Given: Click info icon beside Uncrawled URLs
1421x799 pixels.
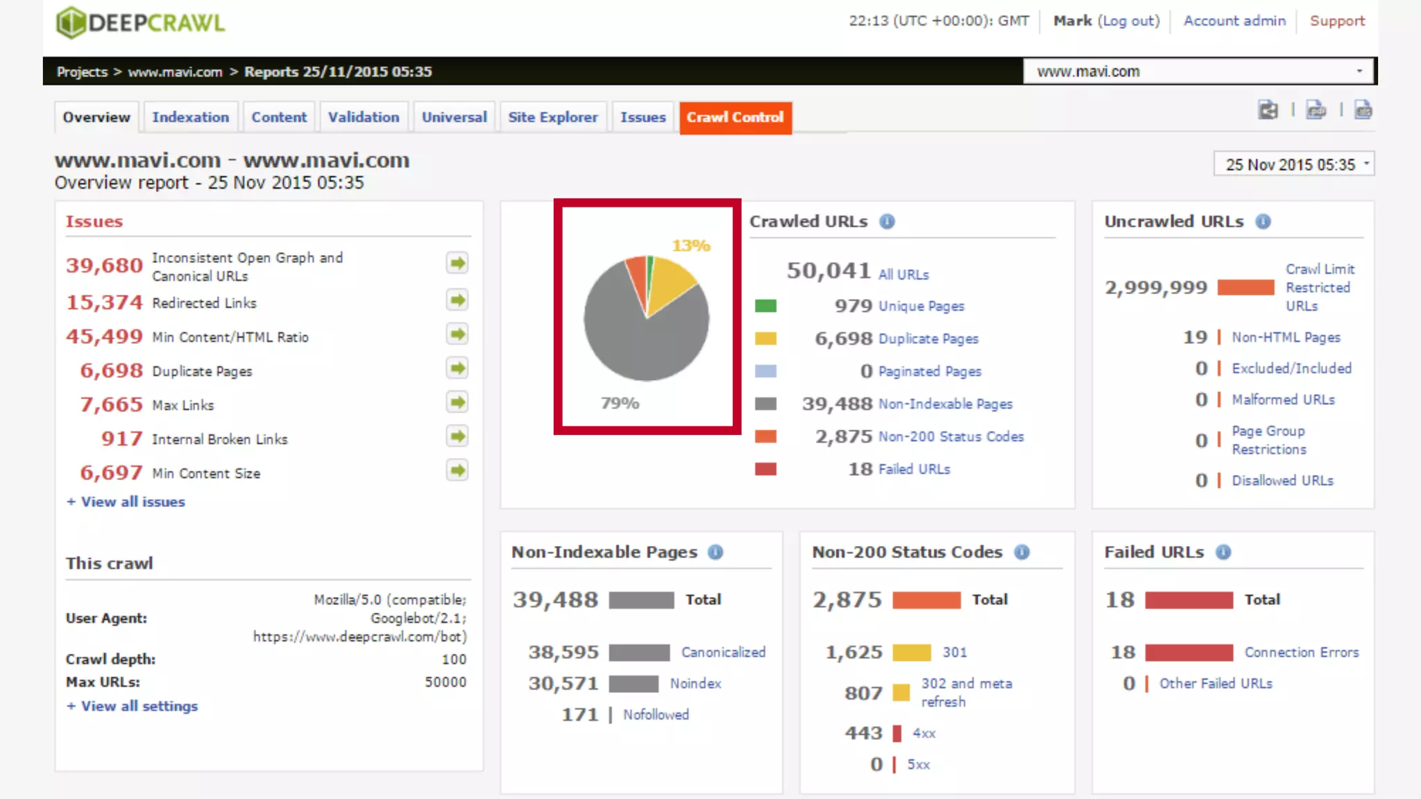Looking at the screenshot, I should coord(1263,221).
